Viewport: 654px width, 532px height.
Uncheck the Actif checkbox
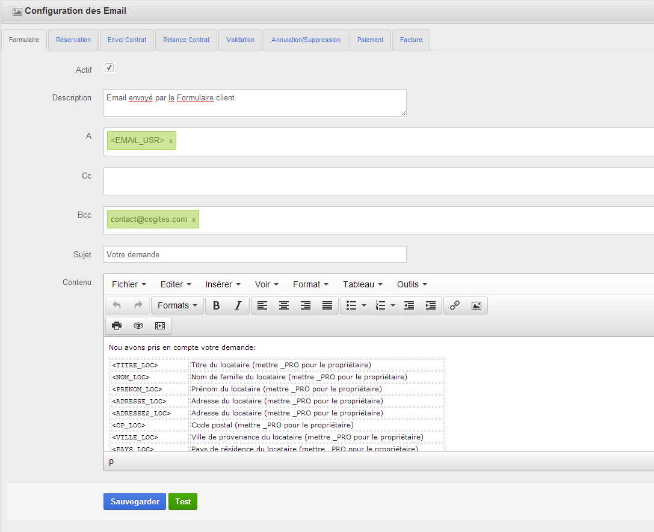110,68
